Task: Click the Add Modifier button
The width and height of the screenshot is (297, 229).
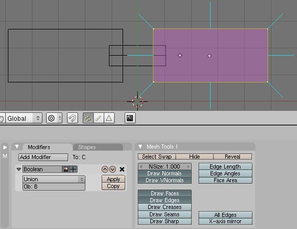Action: (43, 157)
